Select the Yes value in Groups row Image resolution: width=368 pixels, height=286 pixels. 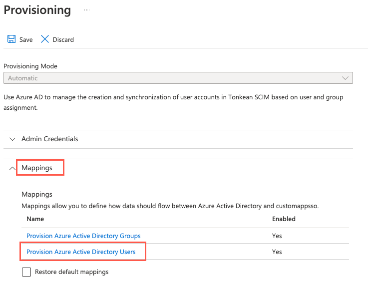[x=277, y=236]
